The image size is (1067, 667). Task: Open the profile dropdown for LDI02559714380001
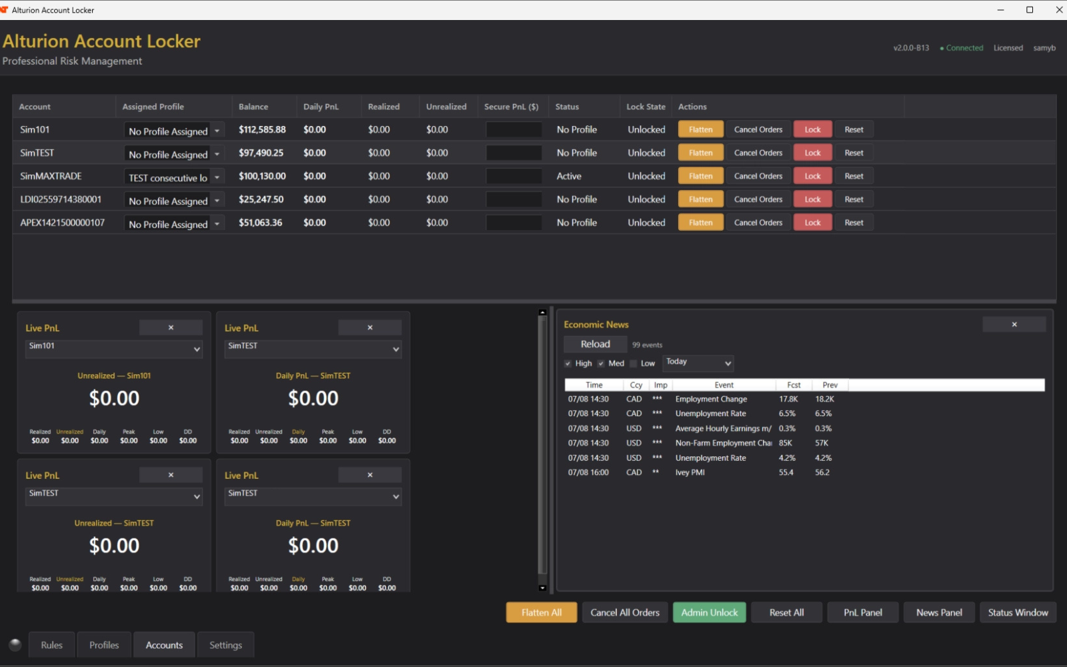(x=174, y=201)
